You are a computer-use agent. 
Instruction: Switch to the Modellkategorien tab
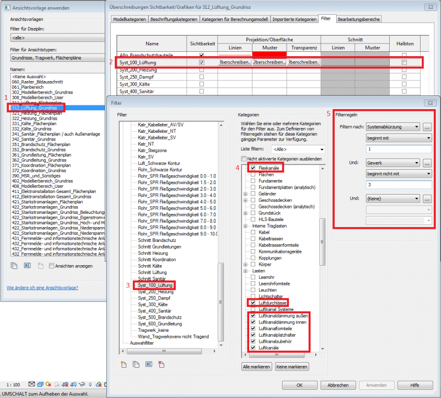[x=130, y=19]
